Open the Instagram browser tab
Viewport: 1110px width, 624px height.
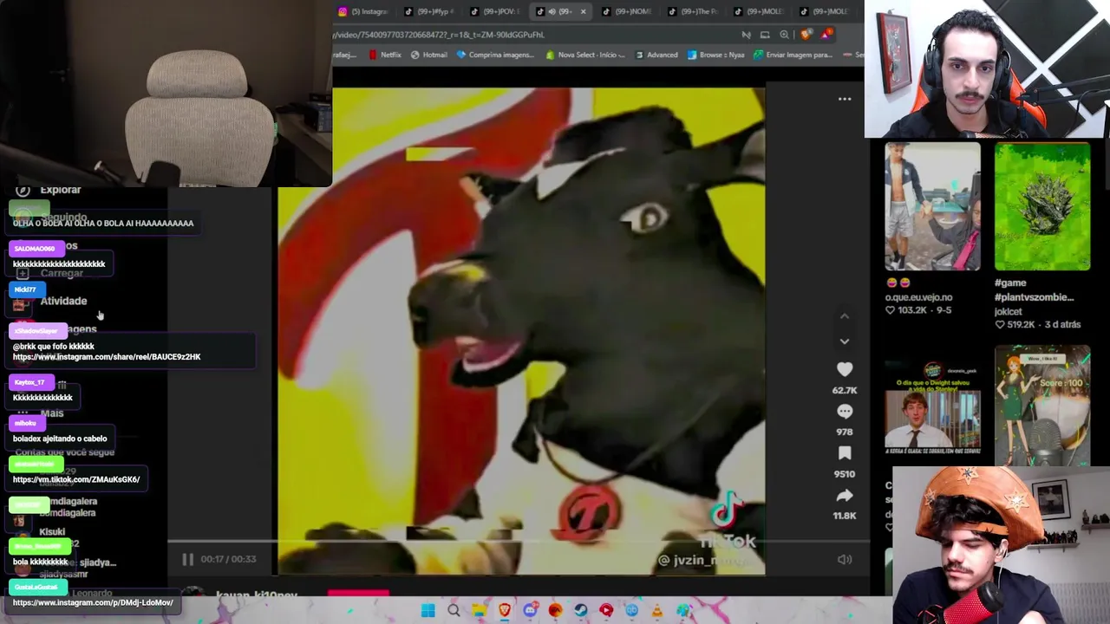364,11
